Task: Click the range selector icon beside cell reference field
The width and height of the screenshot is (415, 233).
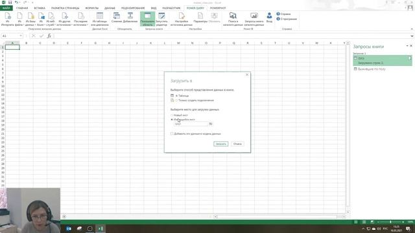Action: point(211,124)
